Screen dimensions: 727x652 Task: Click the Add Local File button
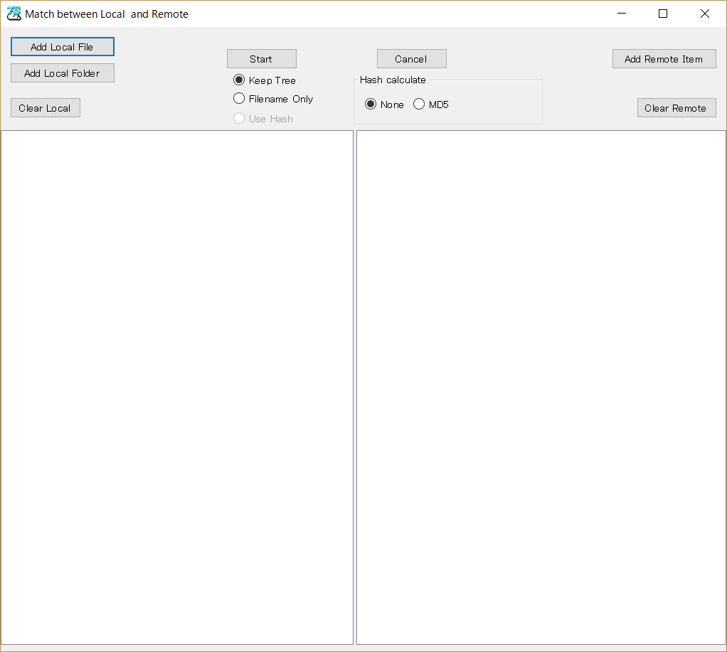pos(63,47)
